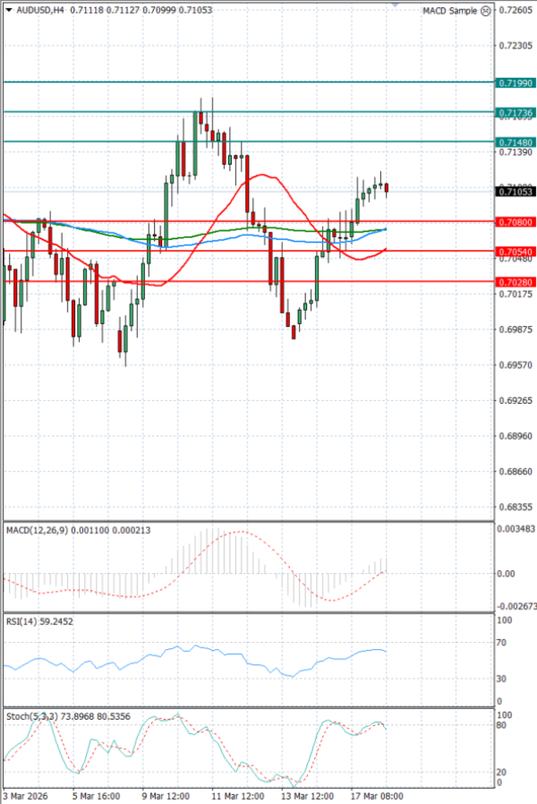
Task: Click the 0.71480 teal price level tag
Action: pos(516,142)
